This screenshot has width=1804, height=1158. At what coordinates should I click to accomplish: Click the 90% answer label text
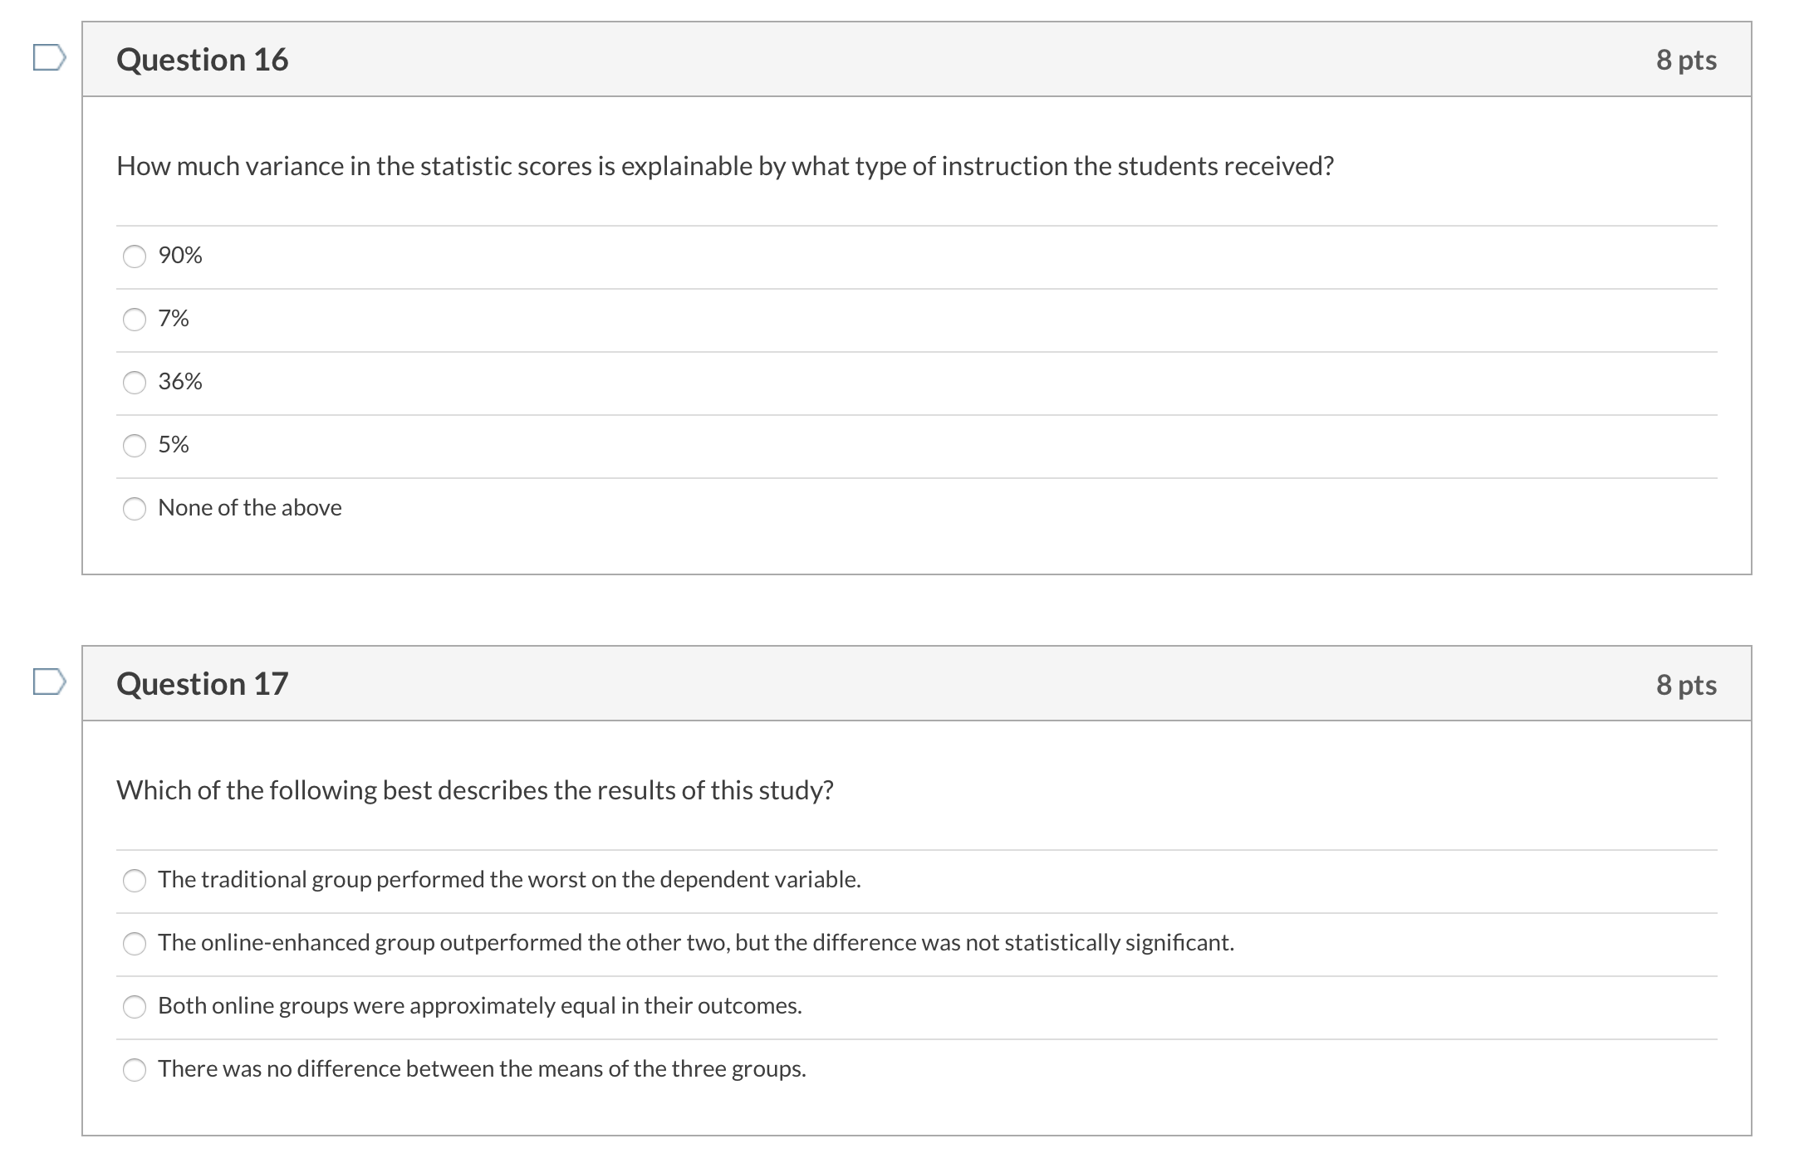[x=180, y=255]
